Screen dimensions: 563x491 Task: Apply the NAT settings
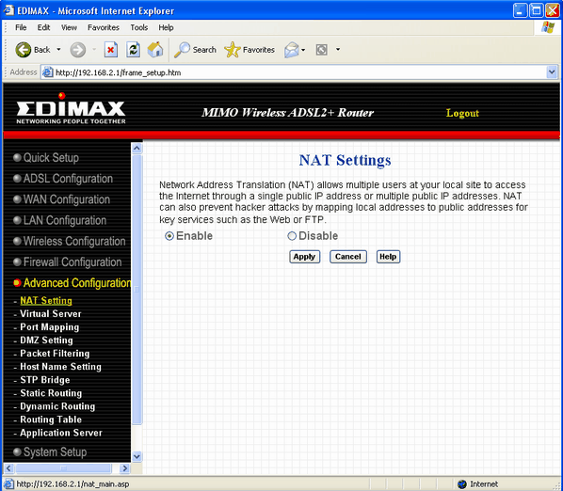(304, 257)
